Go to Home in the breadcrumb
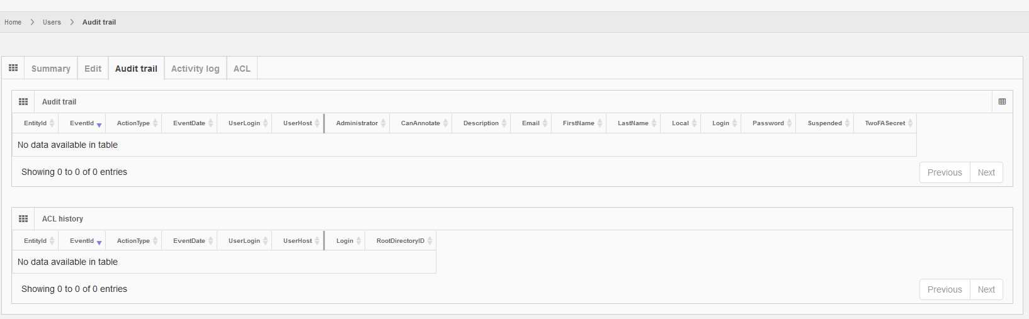This screenshot has width=1029, height=319. click(x=13, y=22)
